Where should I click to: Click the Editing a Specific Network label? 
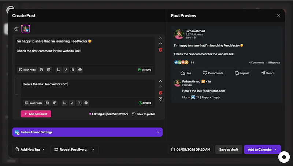click(109, 114)
